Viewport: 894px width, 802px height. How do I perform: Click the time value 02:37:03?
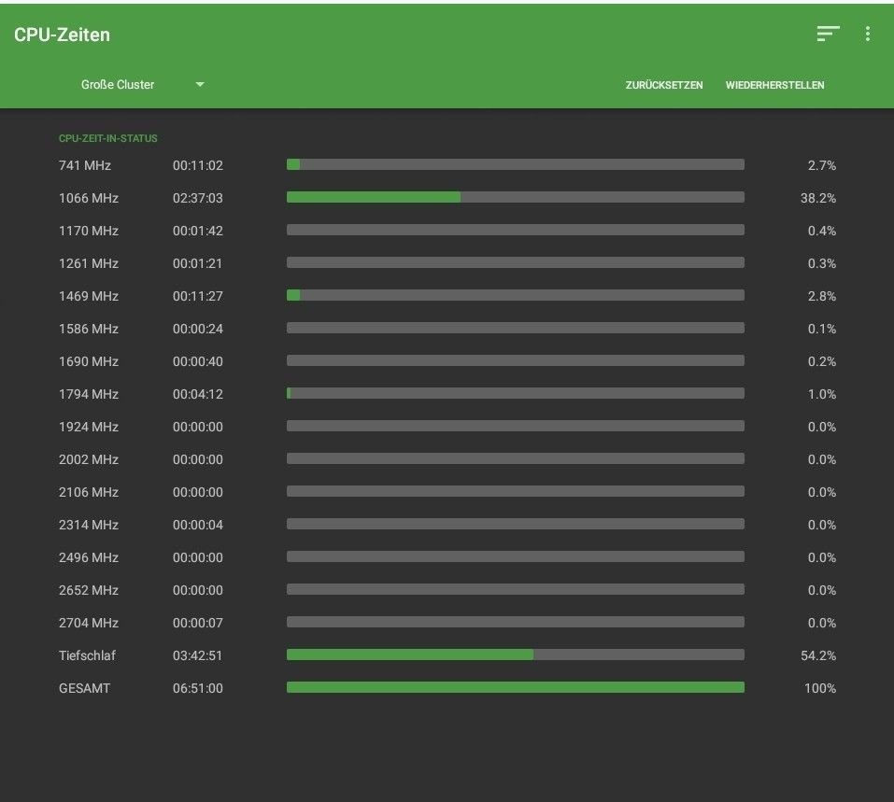click(x=198, y=198)
